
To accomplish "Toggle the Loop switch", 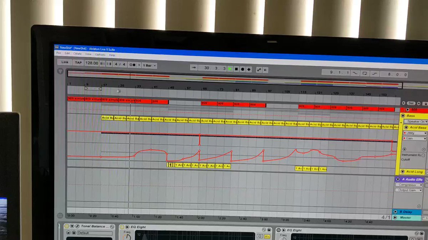I will (365, 73).
